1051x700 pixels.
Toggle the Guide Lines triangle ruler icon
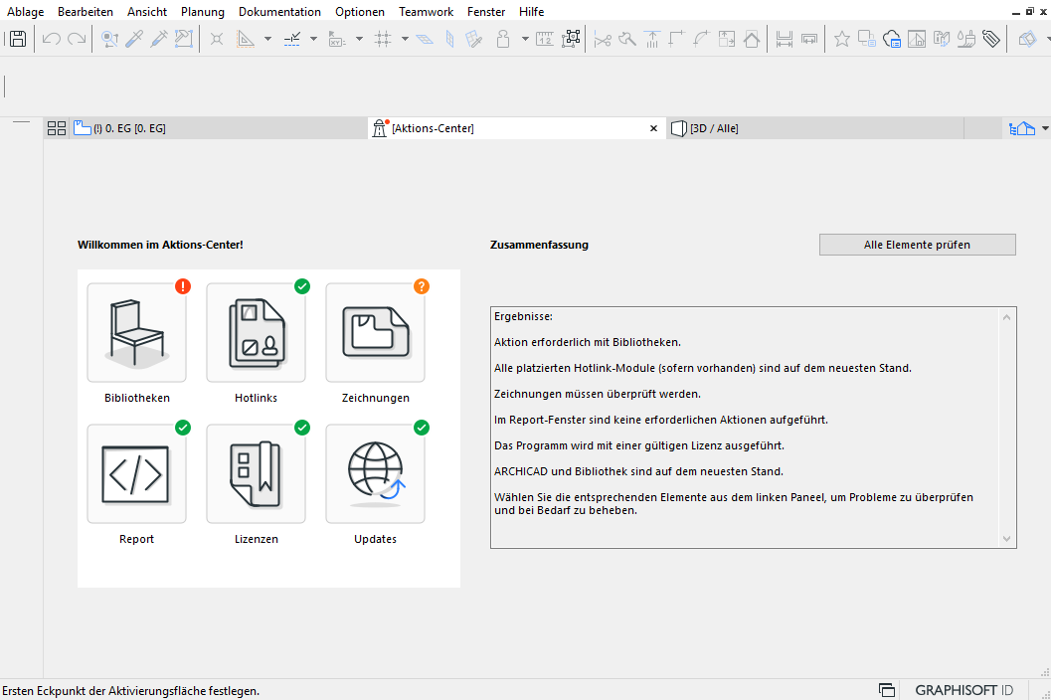246,39
